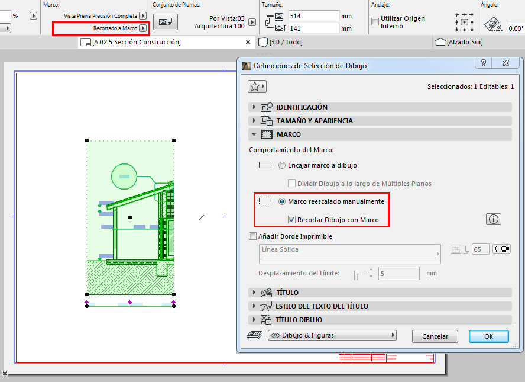This screenshot has height=382, width=525.
Task: Uncheck Recortar Dibujo con Marco
Action: click(x=291, y=220)
